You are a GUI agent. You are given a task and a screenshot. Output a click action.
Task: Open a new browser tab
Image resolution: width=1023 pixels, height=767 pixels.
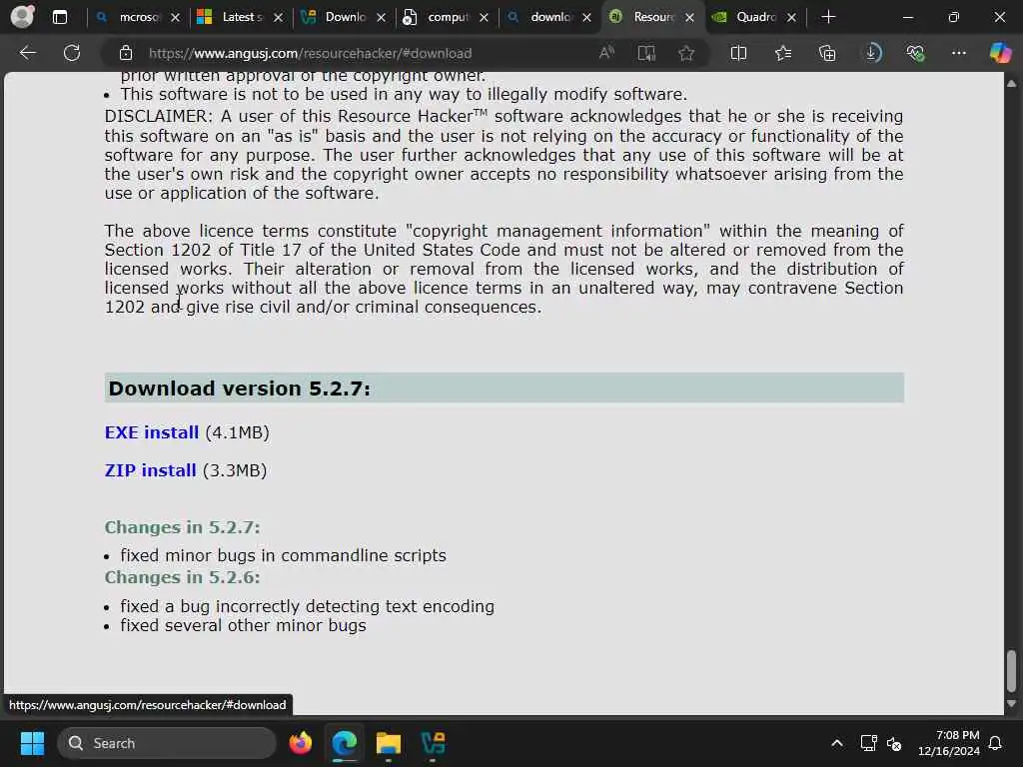click(x=828, y=17)
